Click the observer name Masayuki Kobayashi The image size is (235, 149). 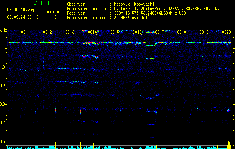tap(134, 4)
